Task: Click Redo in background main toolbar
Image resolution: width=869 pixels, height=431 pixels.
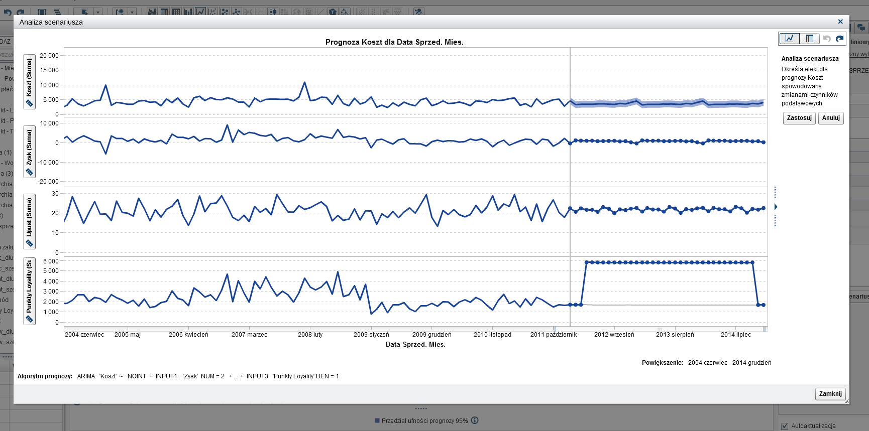Action: (x=20, y=12)
